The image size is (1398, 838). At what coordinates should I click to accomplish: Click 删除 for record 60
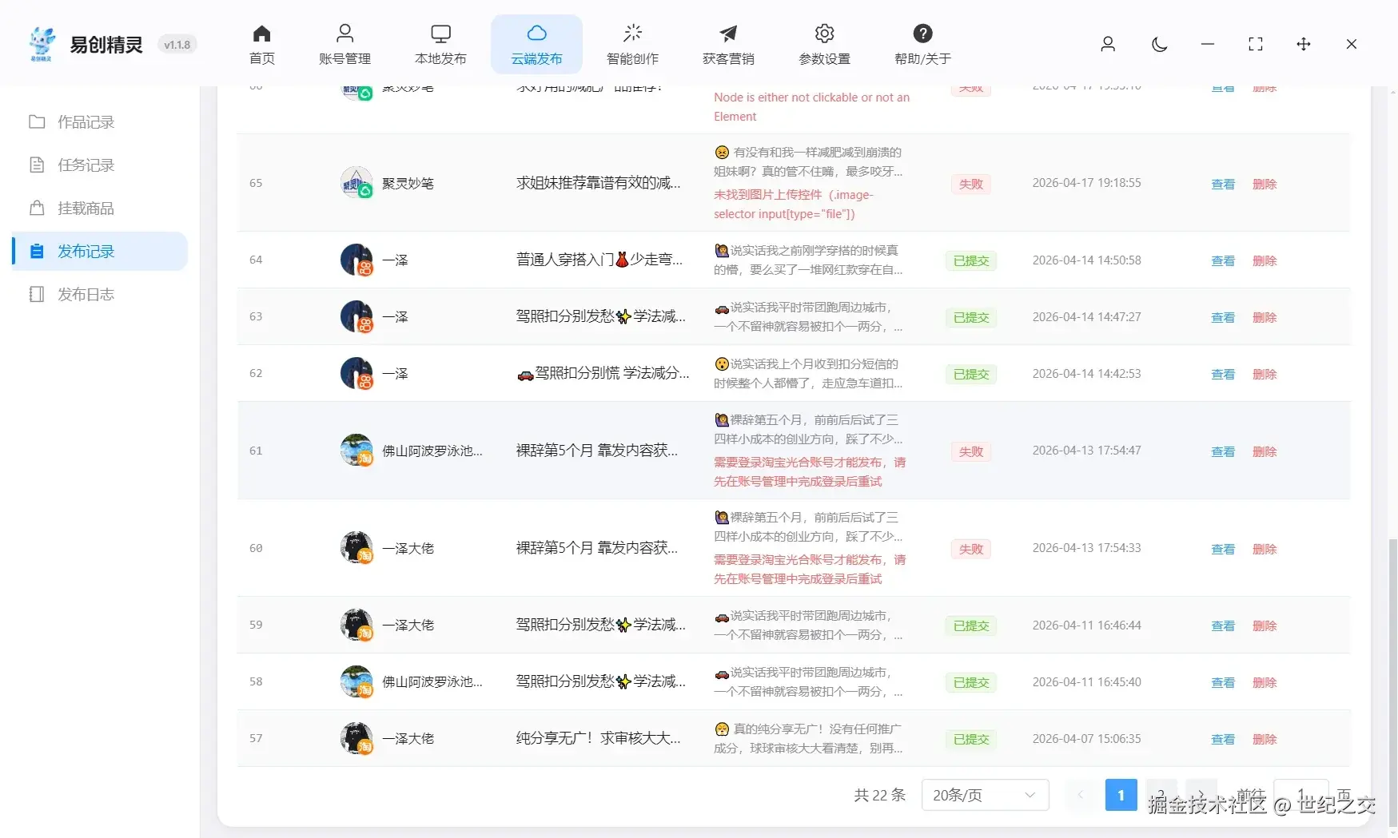point(1265,549)
